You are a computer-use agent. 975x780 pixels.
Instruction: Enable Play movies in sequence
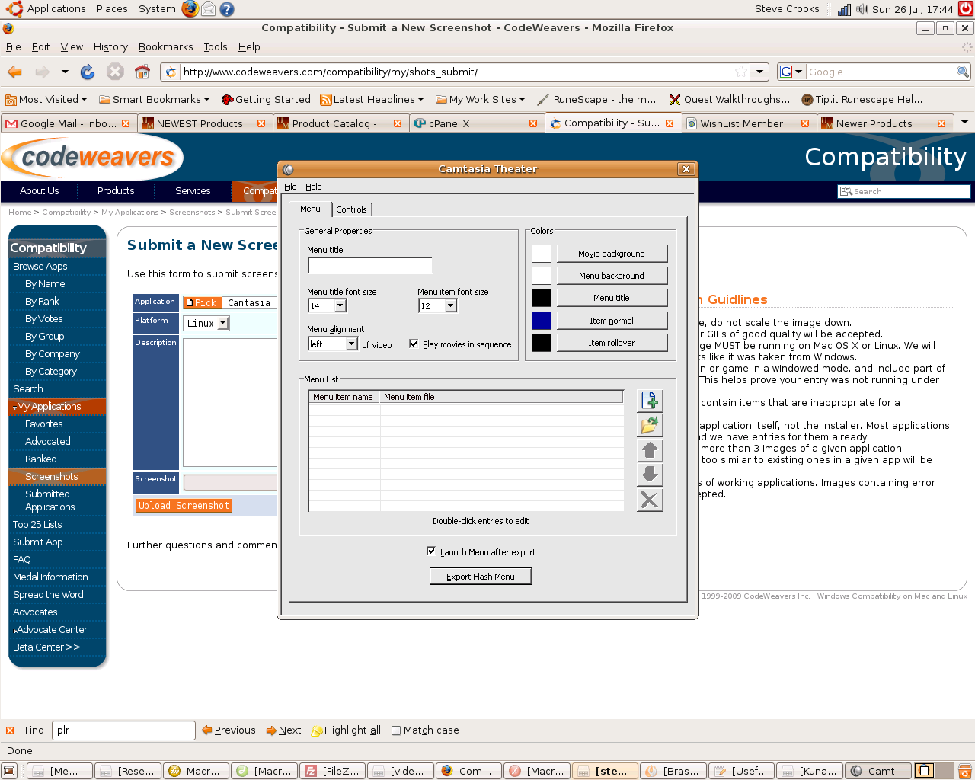pos(414,343)
